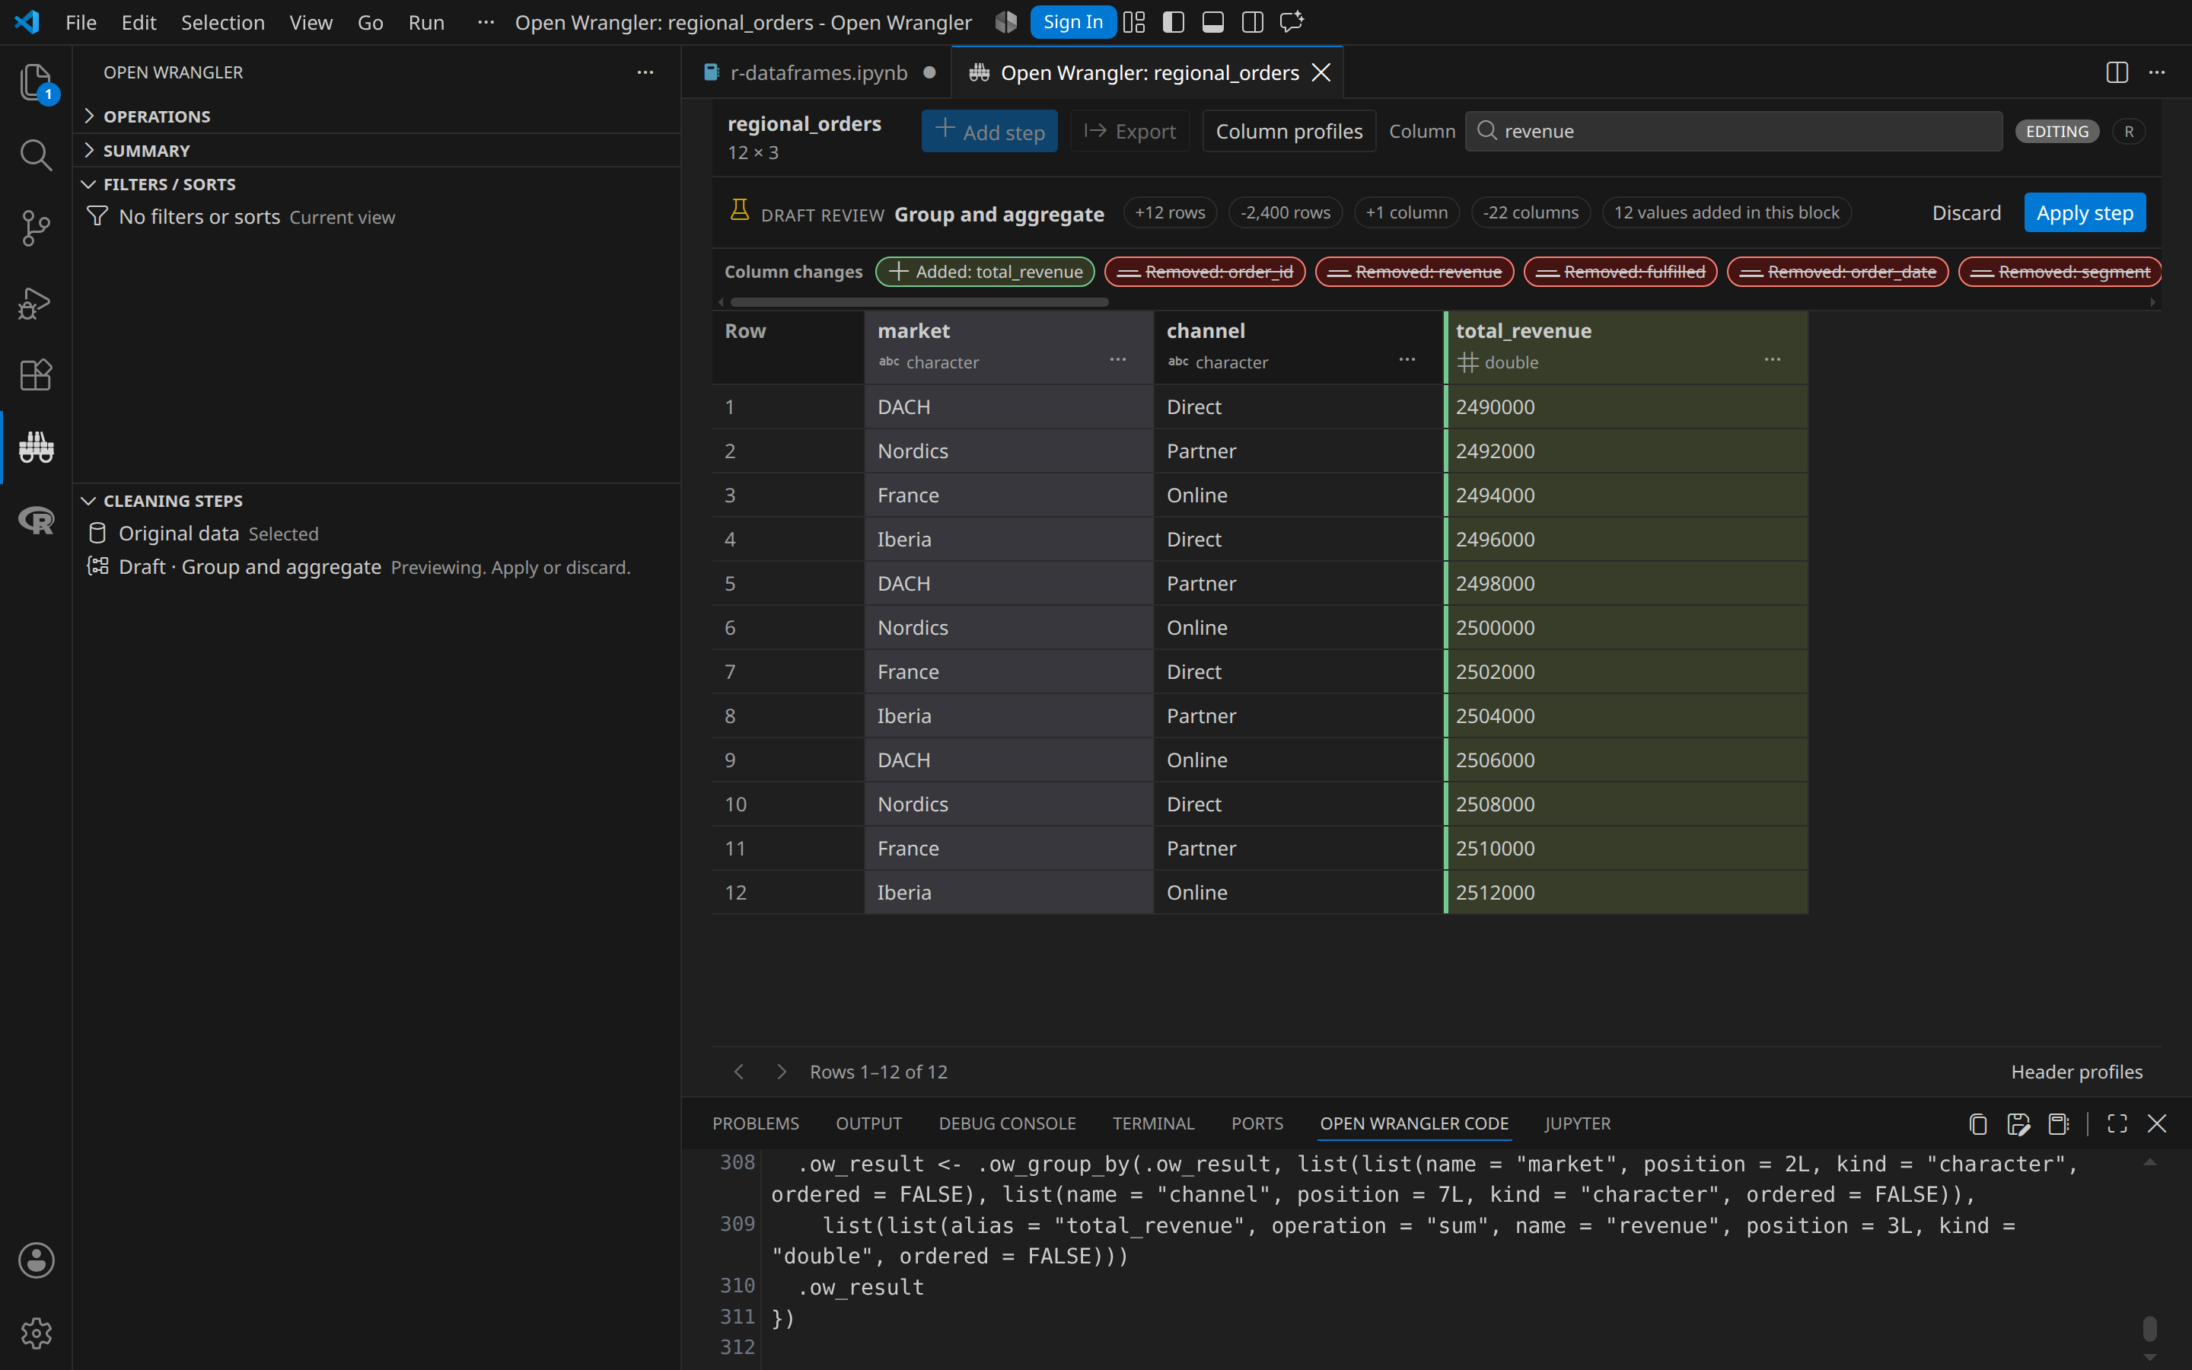
Task: Click the code panel vertical scrollbar thumb
Action: [x=2149, y=1328]
